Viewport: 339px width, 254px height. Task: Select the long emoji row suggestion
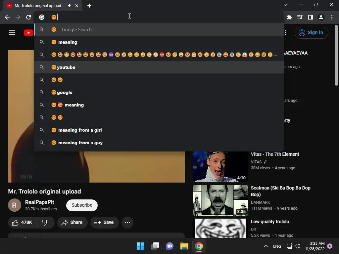pos(159,55)
